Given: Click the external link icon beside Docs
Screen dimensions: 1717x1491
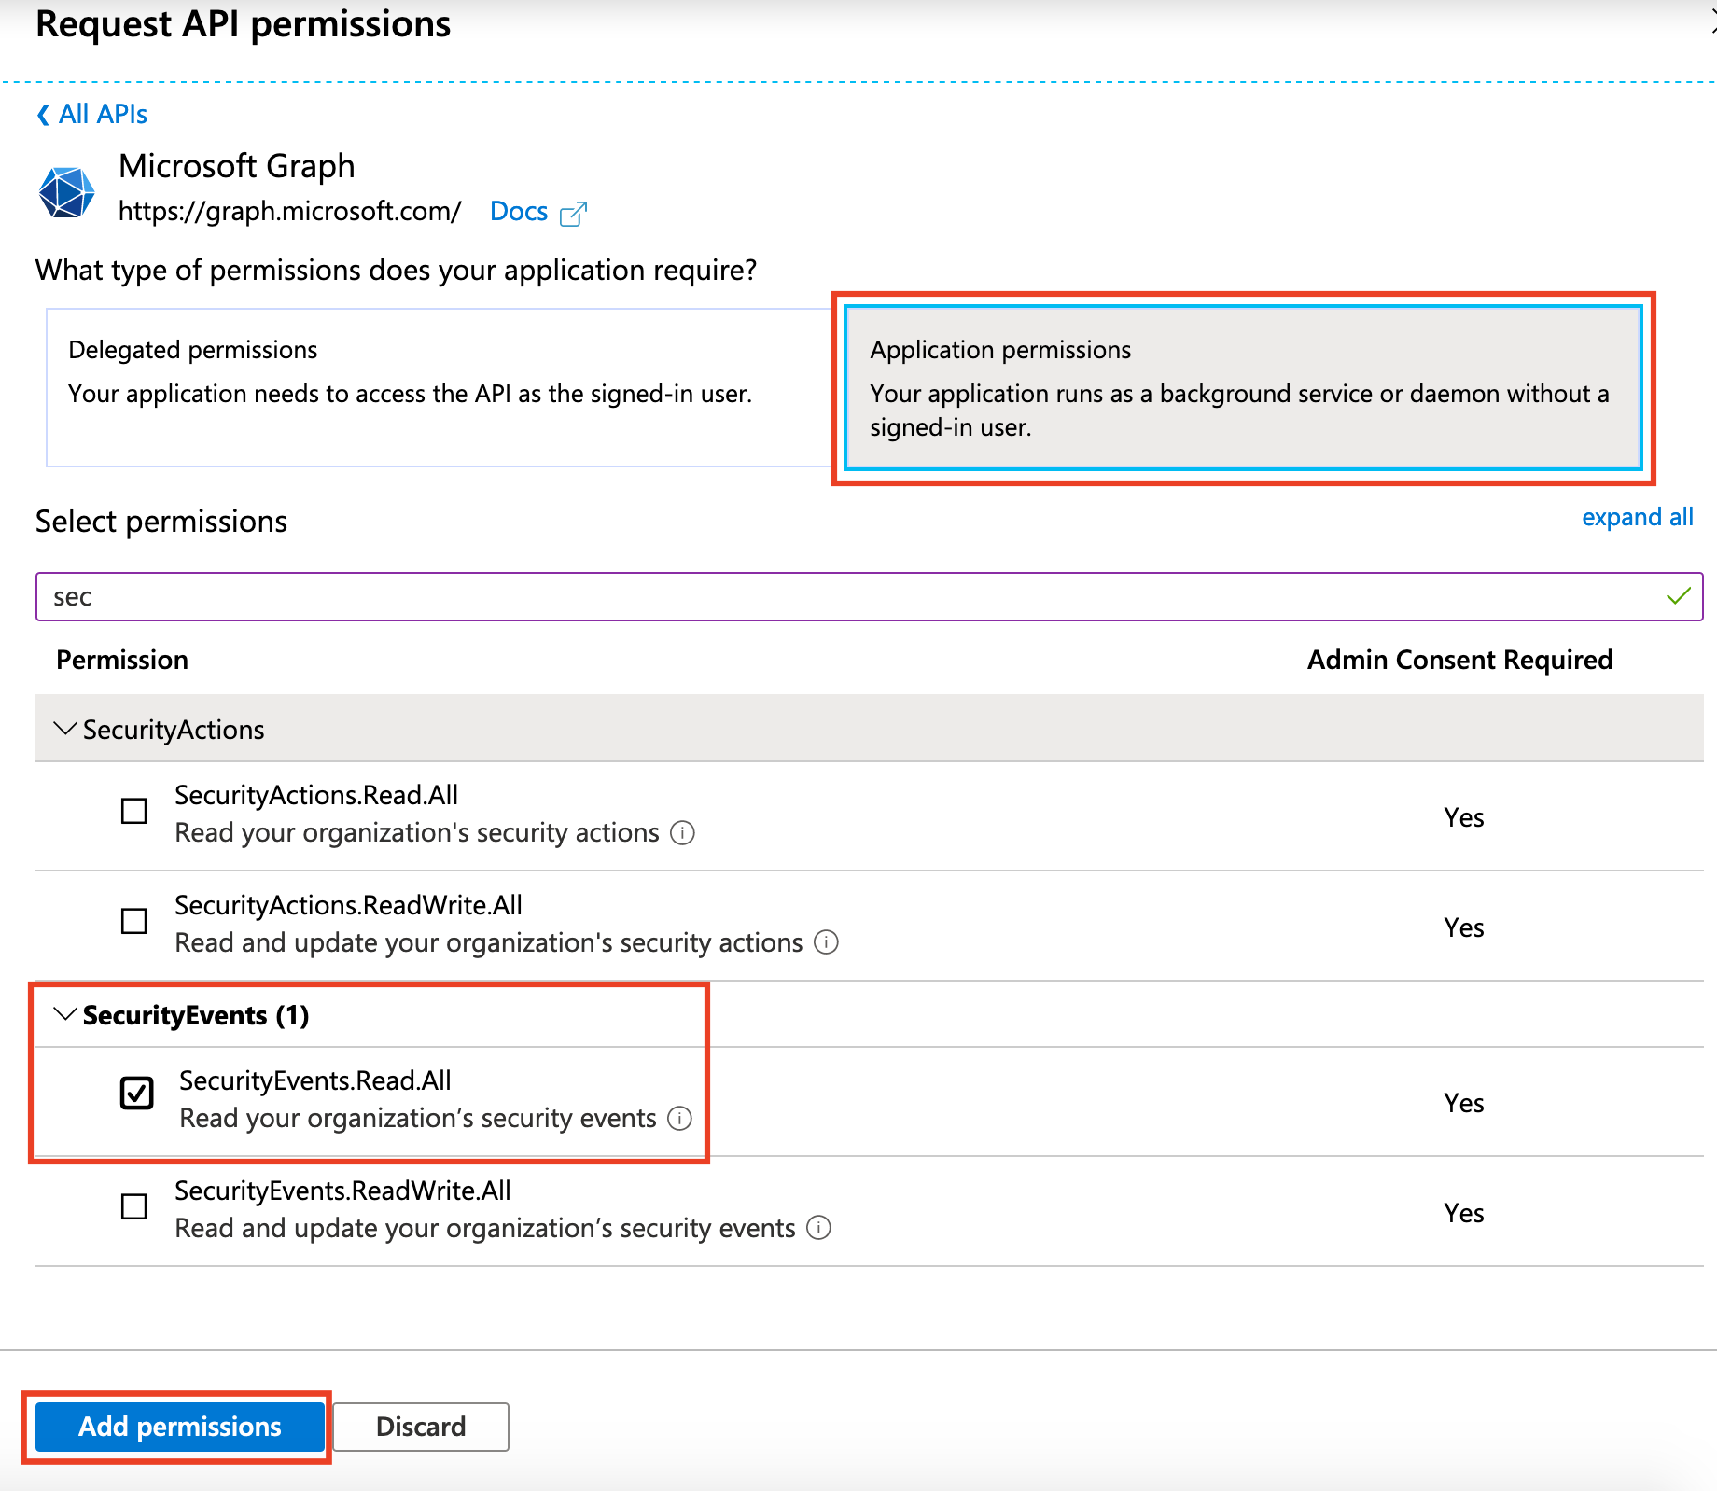Looking at the screenshot, I should pyautogui.click(x=573, y=214).
